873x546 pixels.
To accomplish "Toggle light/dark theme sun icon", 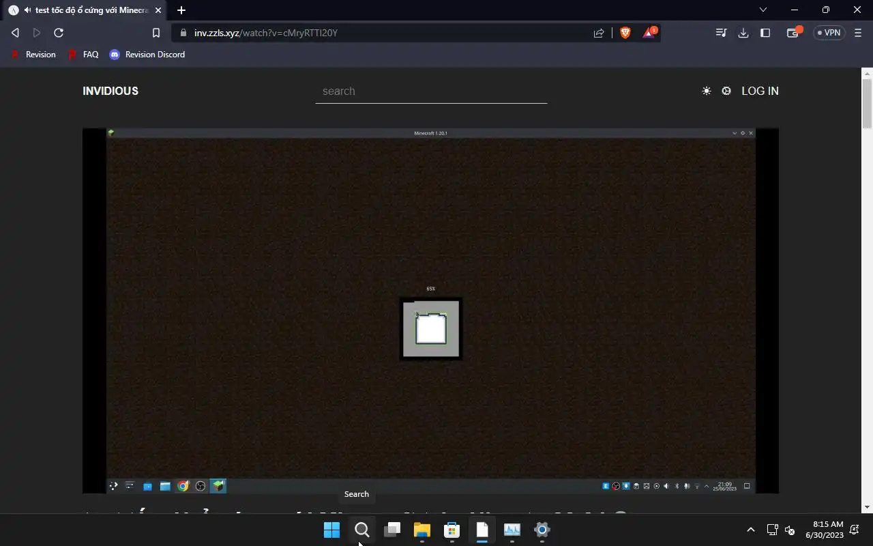I will click(707, 91).
